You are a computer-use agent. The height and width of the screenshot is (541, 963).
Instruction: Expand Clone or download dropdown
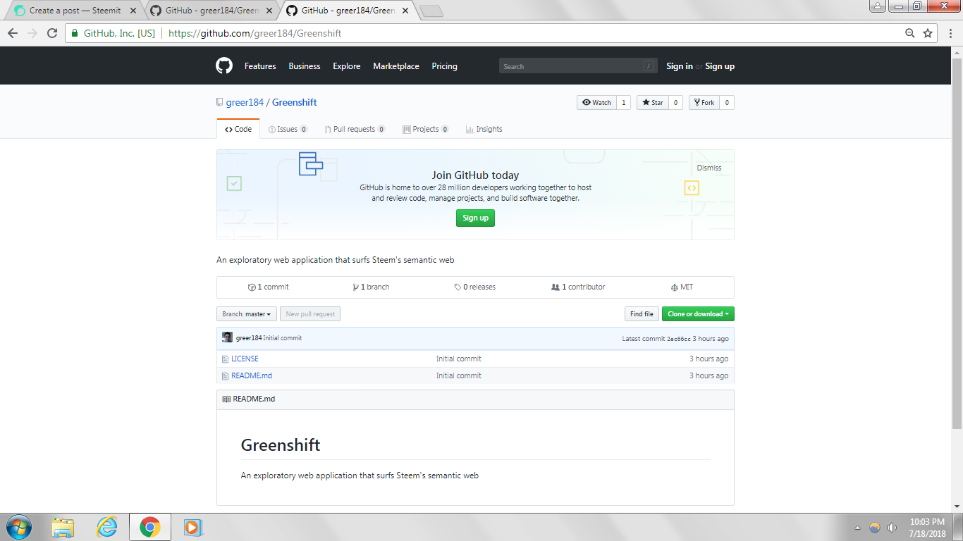pos(698,314)
